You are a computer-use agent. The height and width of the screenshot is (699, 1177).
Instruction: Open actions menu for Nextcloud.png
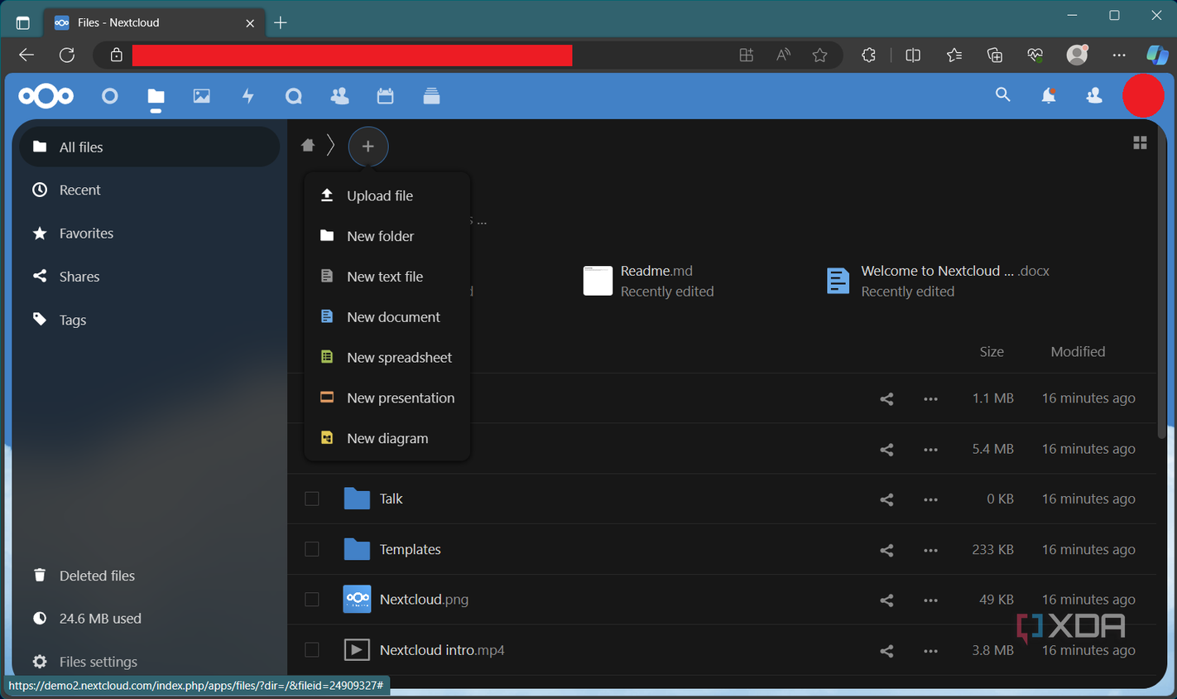pyautogui.click(x=930, y=600)
